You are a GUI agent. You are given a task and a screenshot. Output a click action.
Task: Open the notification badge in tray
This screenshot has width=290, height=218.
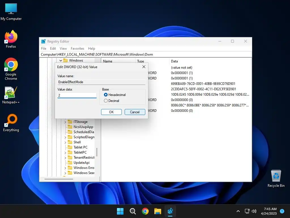(x=282, y=211)
